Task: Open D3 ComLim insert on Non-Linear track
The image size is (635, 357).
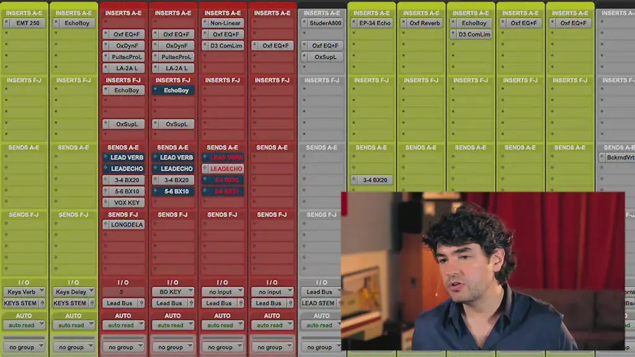Action: tap(226, 45)
